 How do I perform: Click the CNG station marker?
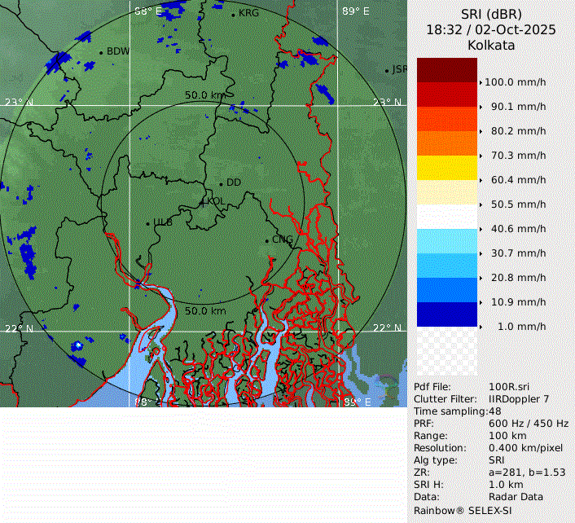coord(266,240)
